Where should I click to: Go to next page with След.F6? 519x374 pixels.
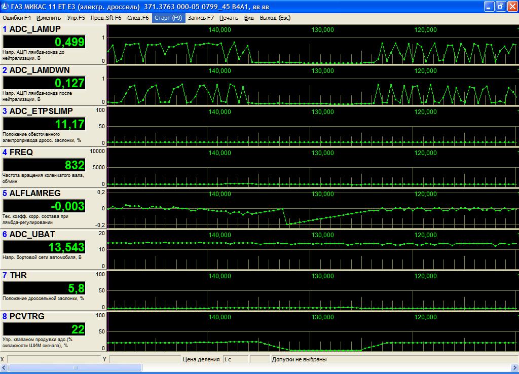point(138,18)
